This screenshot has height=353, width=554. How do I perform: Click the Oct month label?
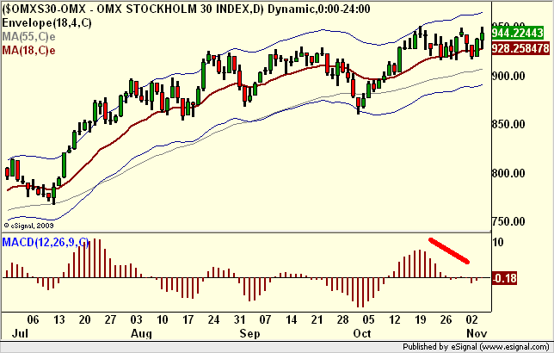pyautogui.click(x=362, y=333)
